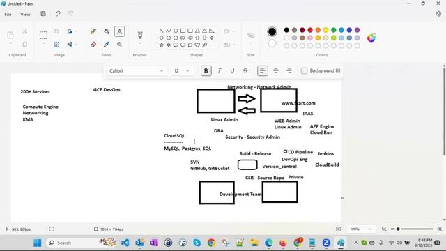The width and height of the screenshot is (446, 251).
Task: Open Visual Studio Code from taskbar
Action: point(125,243)
